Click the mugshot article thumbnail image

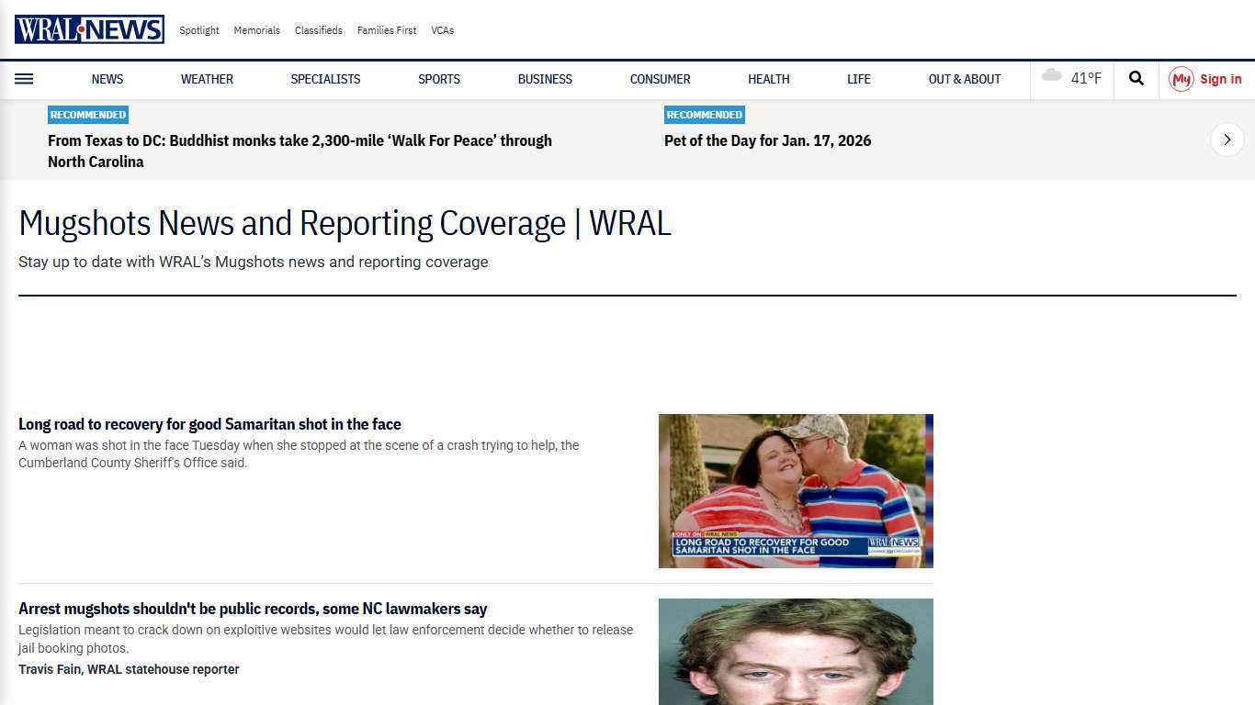click(x=796, y=652)
